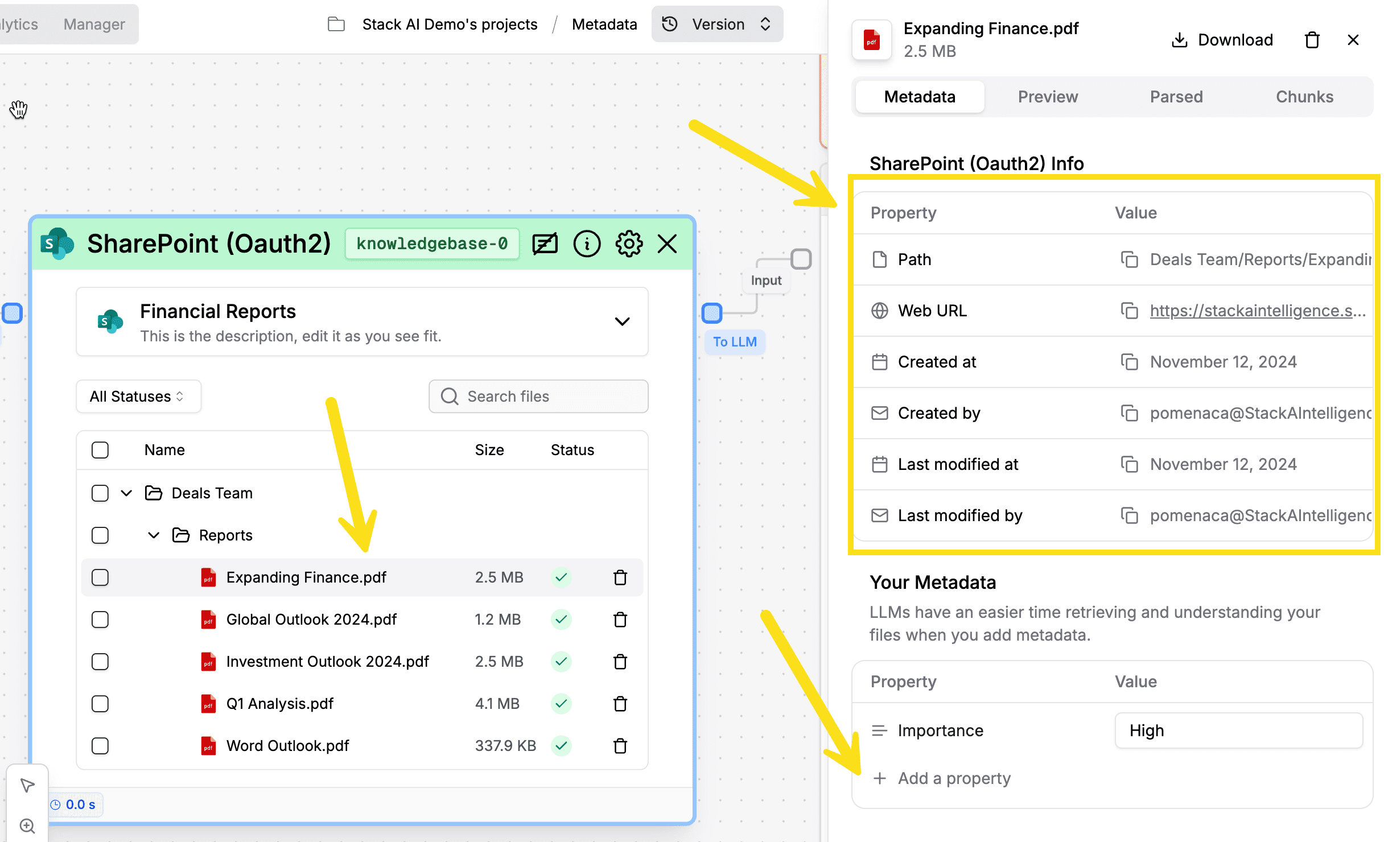Check the Deals Team folder checkbox
The height and width of the screenshot is (842, 1384).
[x=100, y=493]
